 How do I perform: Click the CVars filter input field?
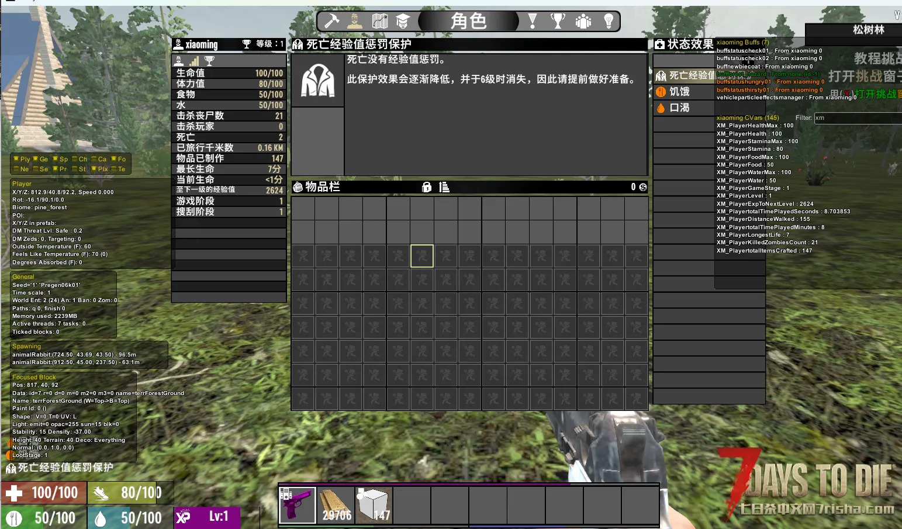[856, 118]
